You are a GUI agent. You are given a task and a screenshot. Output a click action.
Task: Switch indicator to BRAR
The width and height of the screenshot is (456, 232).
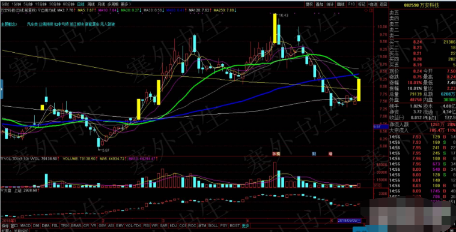pos(76,225)
